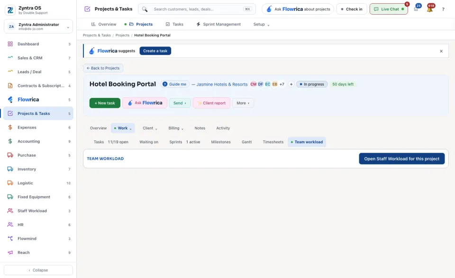
Task: Open the Waiting on subtab
Action: [149, 142]
